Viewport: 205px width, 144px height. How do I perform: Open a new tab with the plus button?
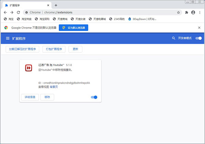pos(56,5)
